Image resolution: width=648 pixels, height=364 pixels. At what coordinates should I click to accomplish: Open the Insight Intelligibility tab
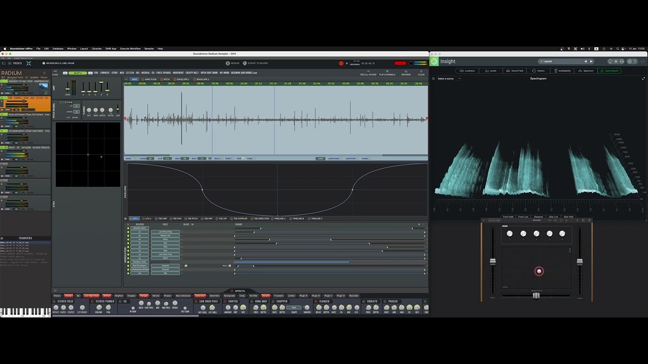tap(563, 71)
